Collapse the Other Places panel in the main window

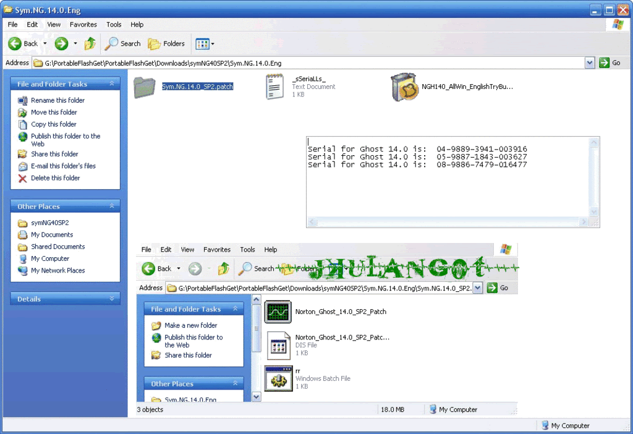(x=112, y=206)
